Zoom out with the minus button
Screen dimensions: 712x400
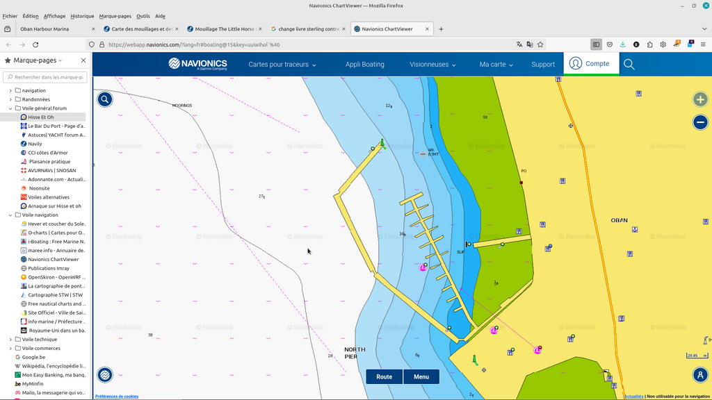(700, 122)
